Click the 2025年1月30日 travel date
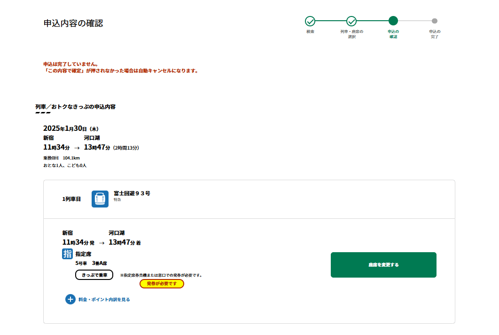This screenshot has width=499, height=335. (70, 128)
